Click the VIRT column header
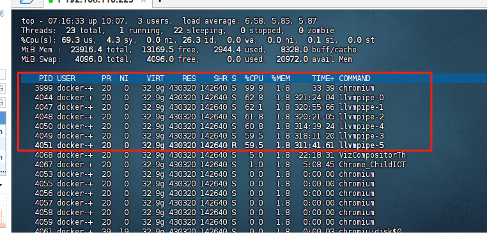 [155, 79]
